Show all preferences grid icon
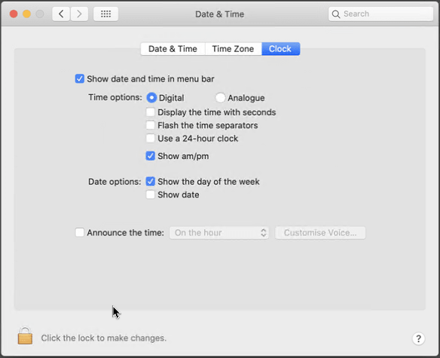This screenshot has height=358, width=440. [105, 14]
